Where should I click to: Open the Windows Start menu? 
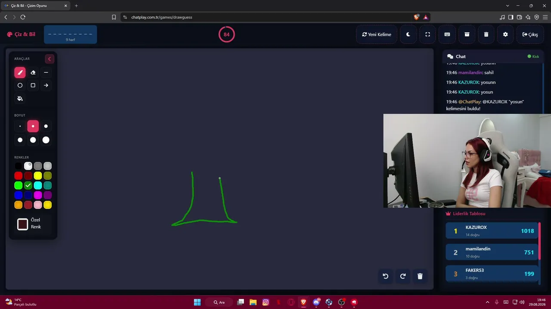[x=197, y=302]
